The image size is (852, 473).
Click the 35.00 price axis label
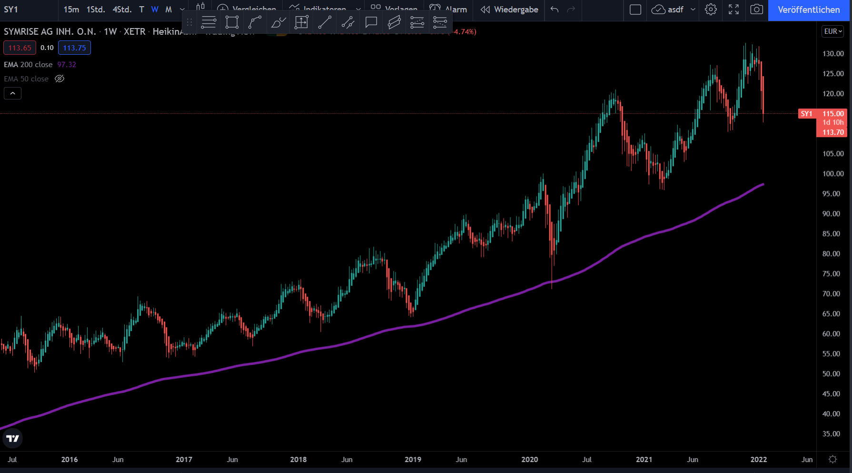[831, 434]
